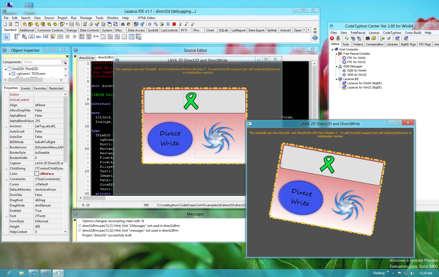
Task: Click the Save floppy disk icon
Action: click(72, 24)
